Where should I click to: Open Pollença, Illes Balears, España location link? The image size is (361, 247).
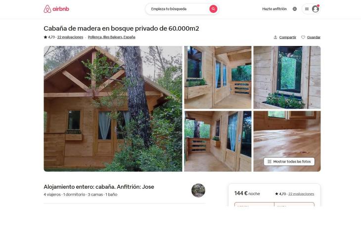pos(111,37)
